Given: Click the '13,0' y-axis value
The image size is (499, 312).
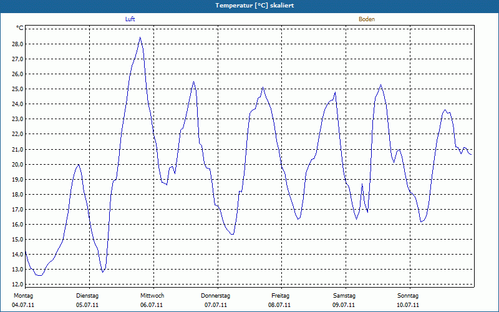Looking at the screenshot, I should click(17, 270).
